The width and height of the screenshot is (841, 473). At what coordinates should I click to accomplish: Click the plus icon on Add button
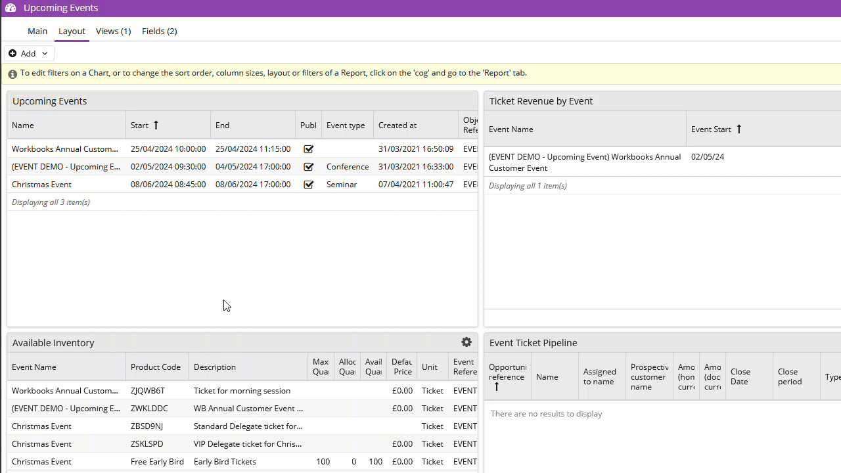pyautogui.click(x=12, y=53)
